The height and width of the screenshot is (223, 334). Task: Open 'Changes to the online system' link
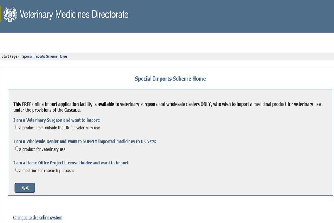[x=37, y=217]
